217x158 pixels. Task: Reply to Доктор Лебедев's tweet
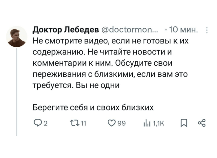tap(37, 124)
